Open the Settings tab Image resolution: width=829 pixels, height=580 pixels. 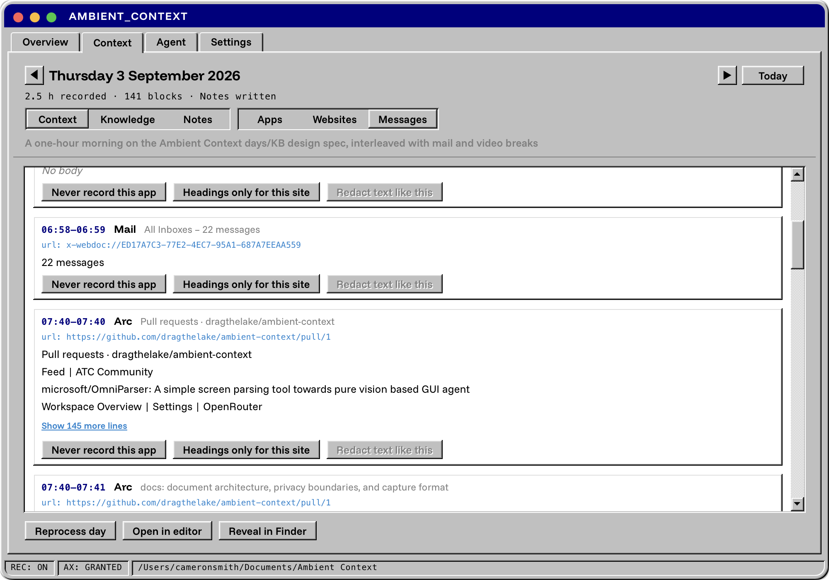[231, 42]
